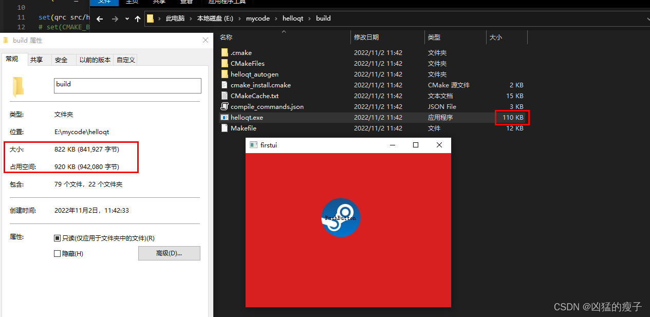This screenshot has width=650, height=317.
Task: Select the file name cmake_install.cmake
Action: click(x=261, y=85)
